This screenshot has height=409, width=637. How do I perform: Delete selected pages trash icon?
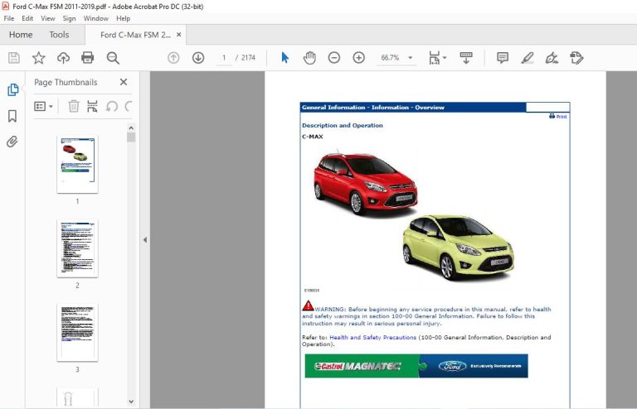point(74,107)
